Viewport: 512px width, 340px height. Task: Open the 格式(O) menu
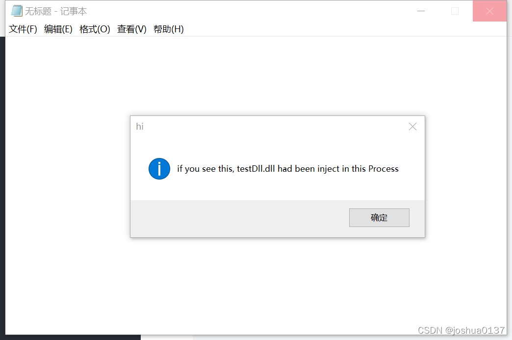click(x=95, y=29)
